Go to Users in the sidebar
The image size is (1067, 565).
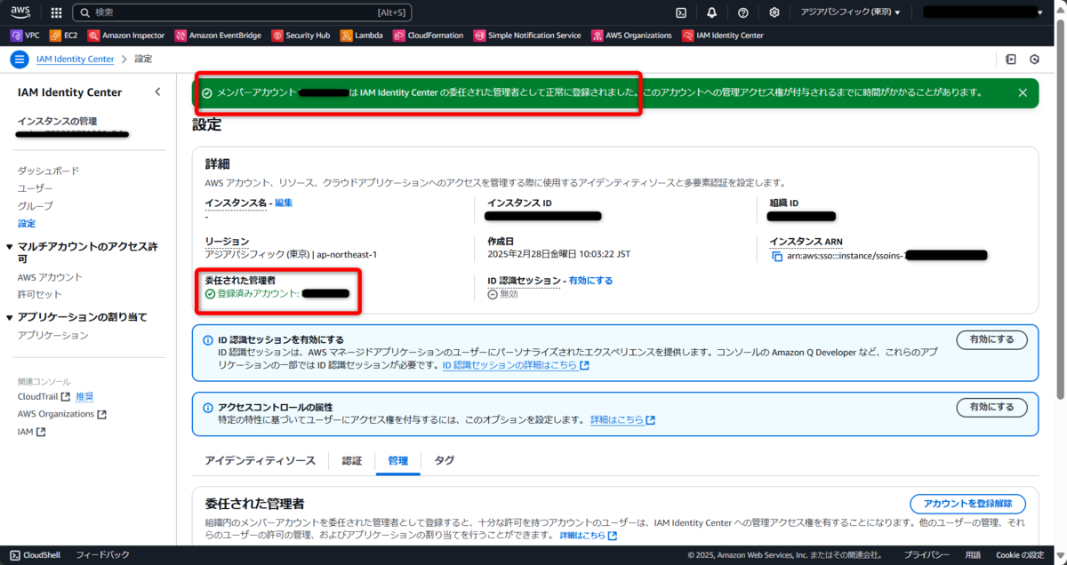(36, 188)
